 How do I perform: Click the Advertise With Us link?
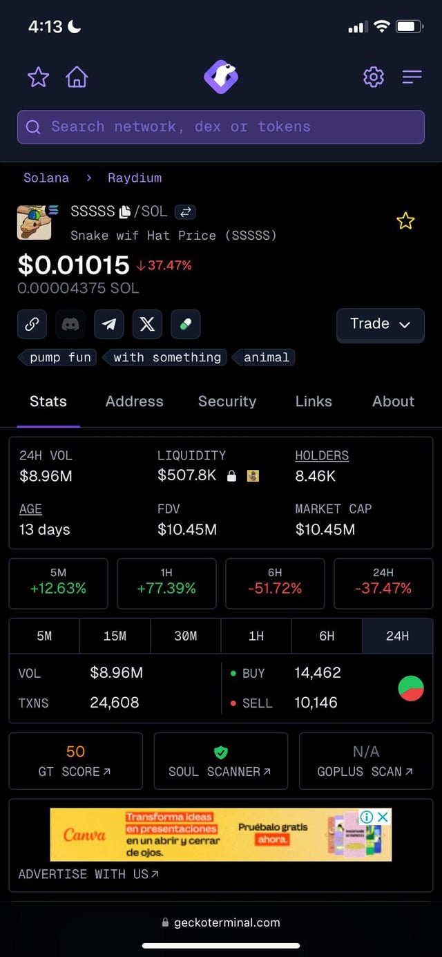tap(88, 874)
